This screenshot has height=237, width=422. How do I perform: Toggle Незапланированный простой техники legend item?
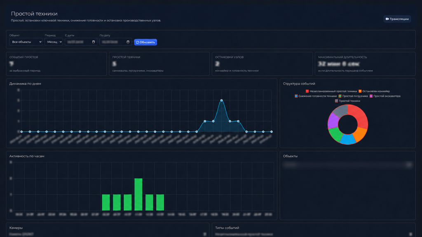point(331,91)
